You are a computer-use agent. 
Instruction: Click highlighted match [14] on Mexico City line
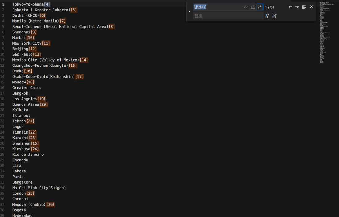pyautogui.click(x=84, y=60)
